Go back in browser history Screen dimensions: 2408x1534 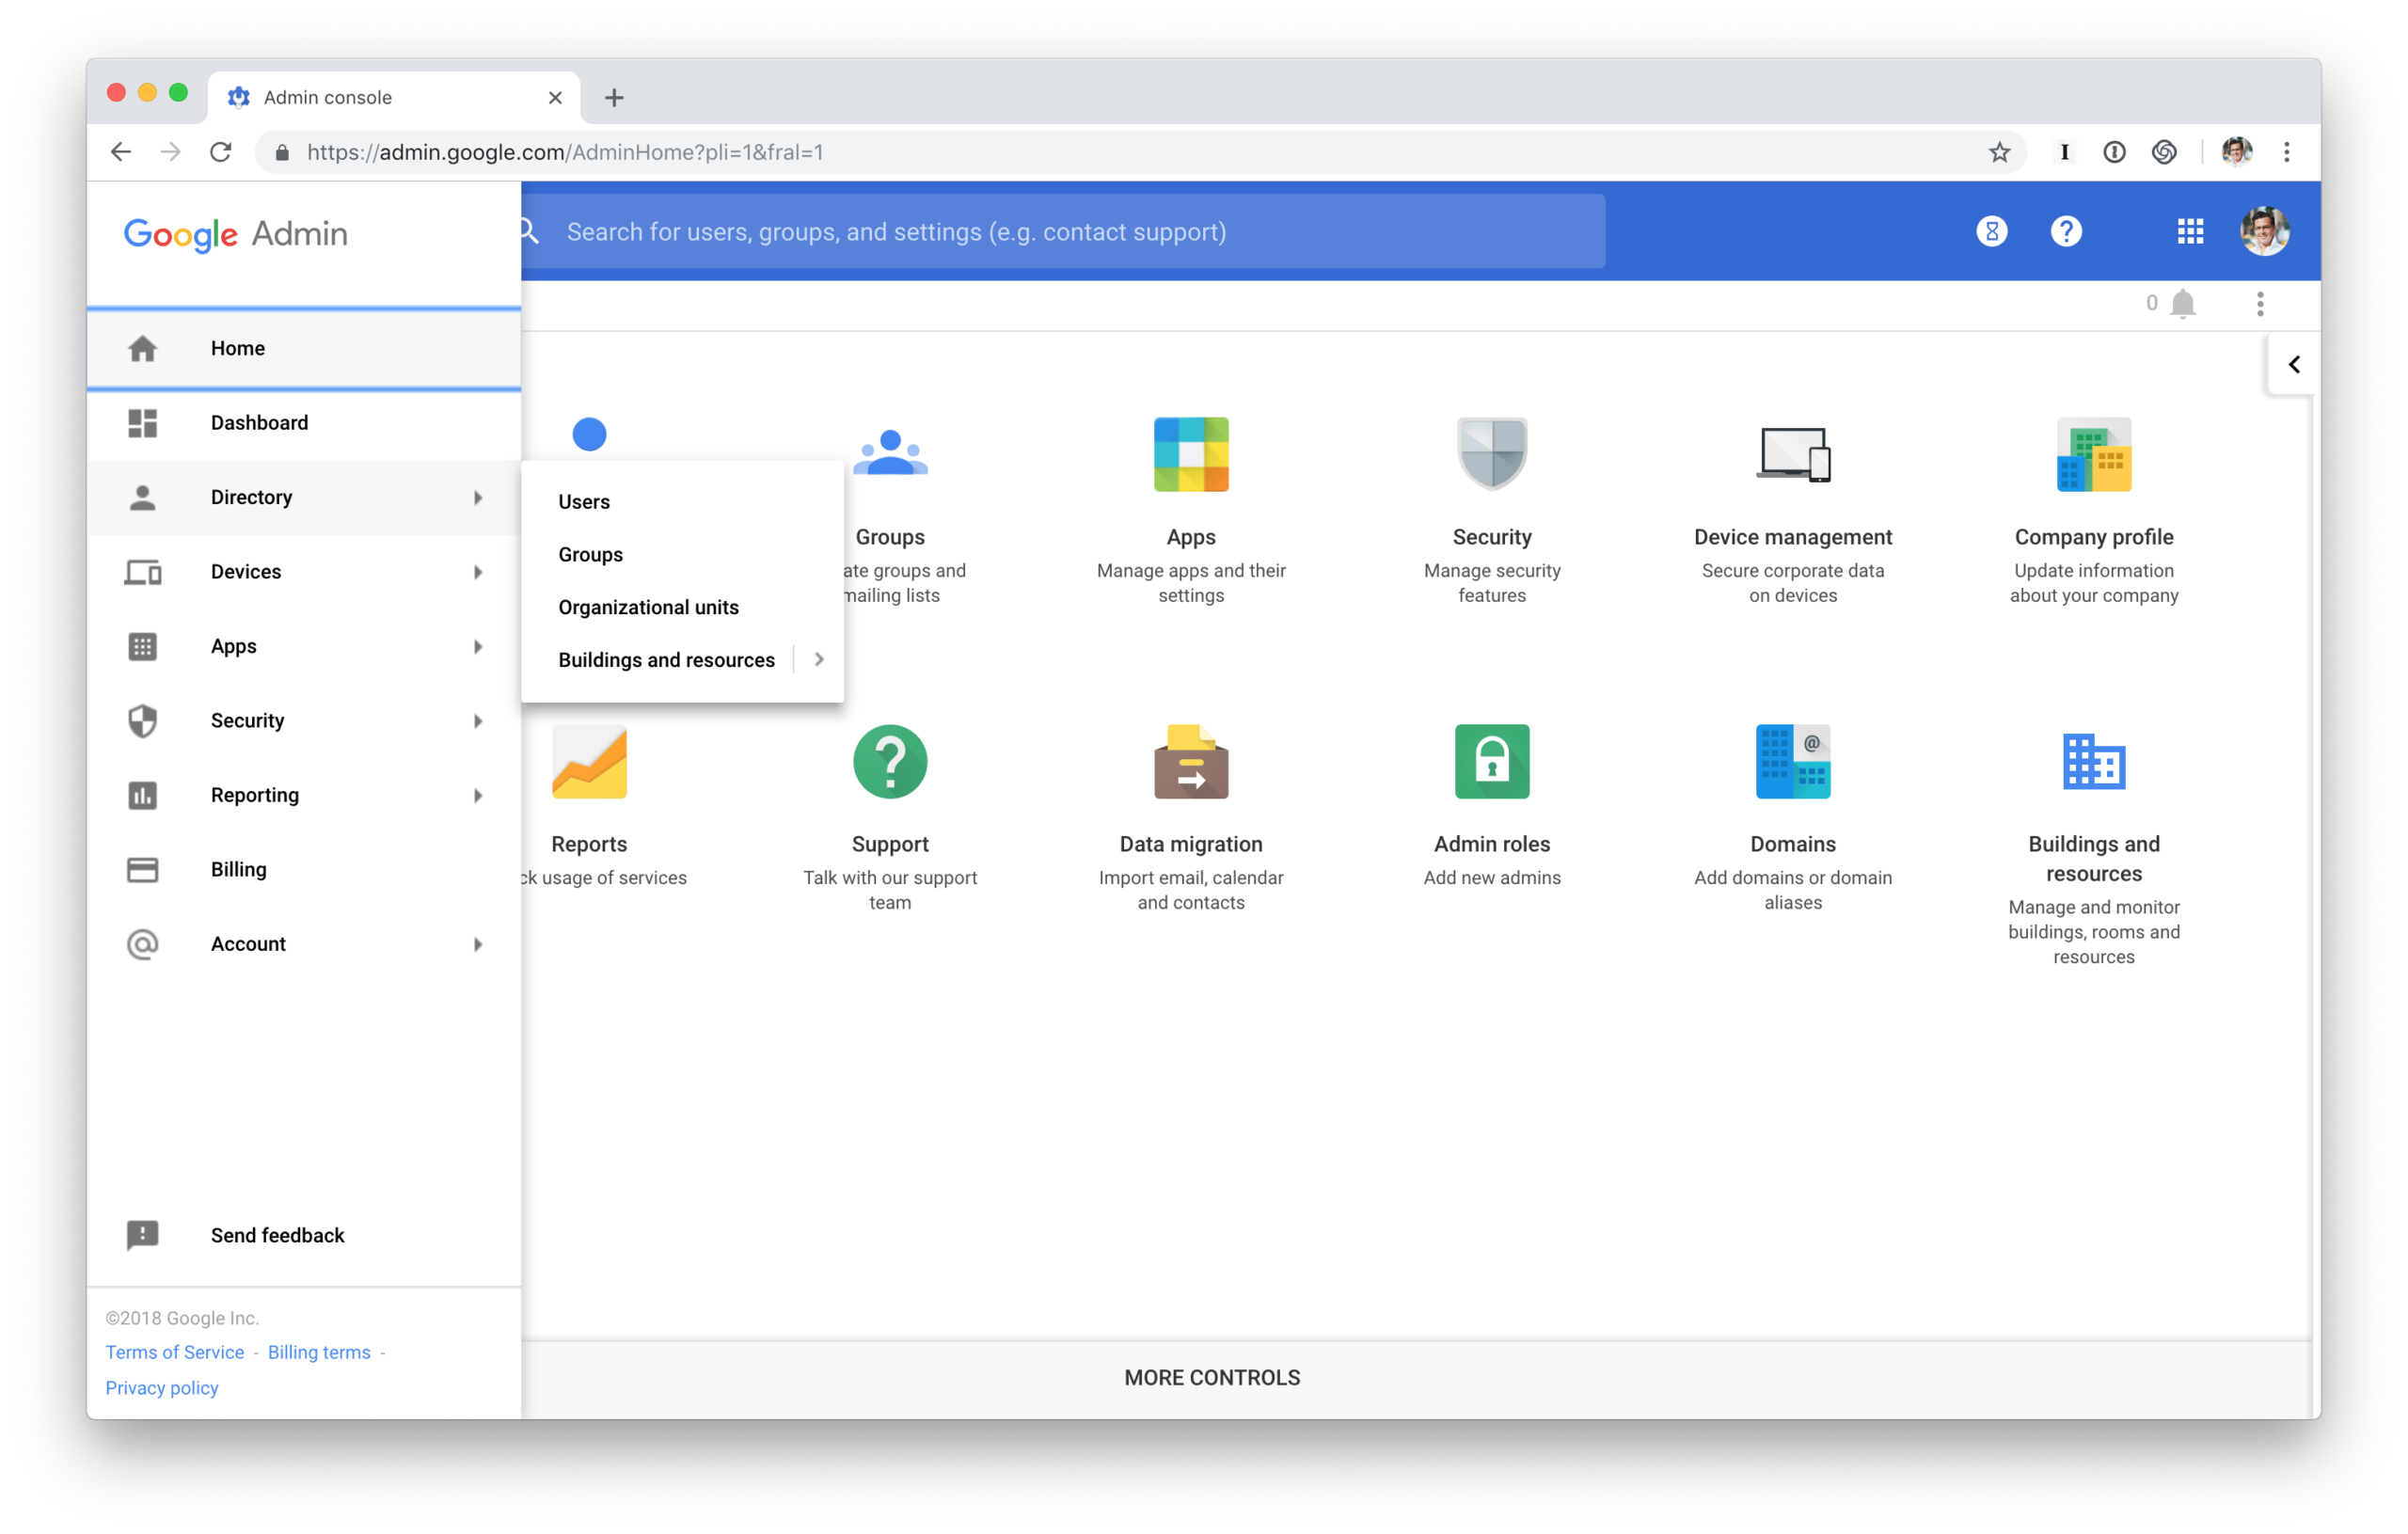pyautogui.click(x=121, y=152)
